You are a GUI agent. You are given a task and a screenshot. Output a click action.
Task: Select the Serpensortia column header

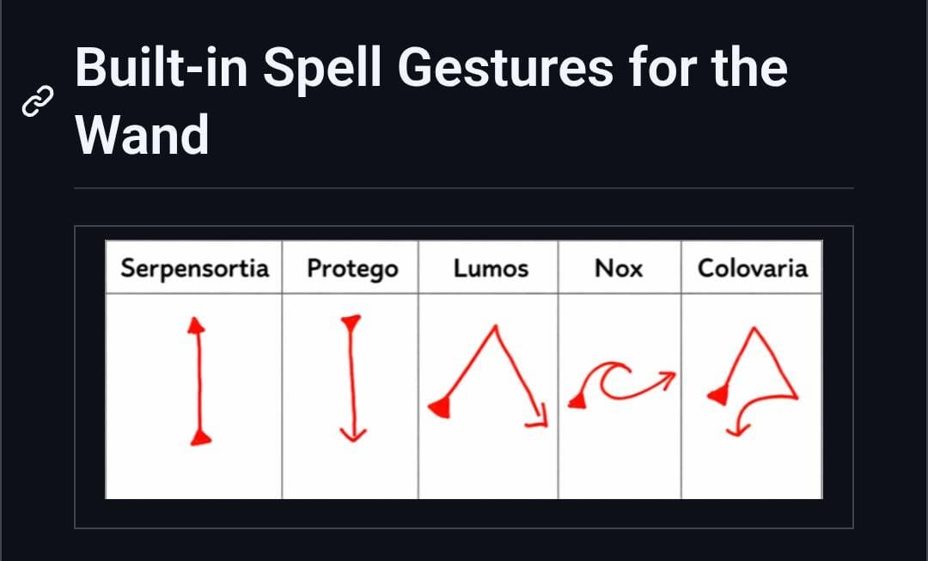click(194, 268)
